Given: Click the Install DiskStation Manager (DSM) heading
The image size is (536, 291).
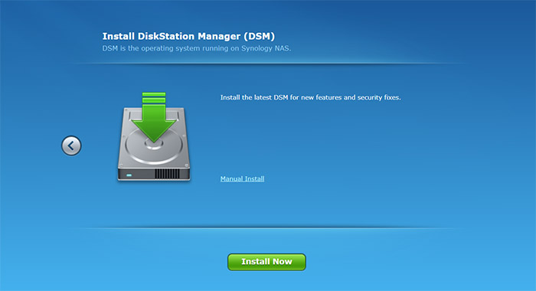Looking at the screenshot, I should (x=188, y=36).
